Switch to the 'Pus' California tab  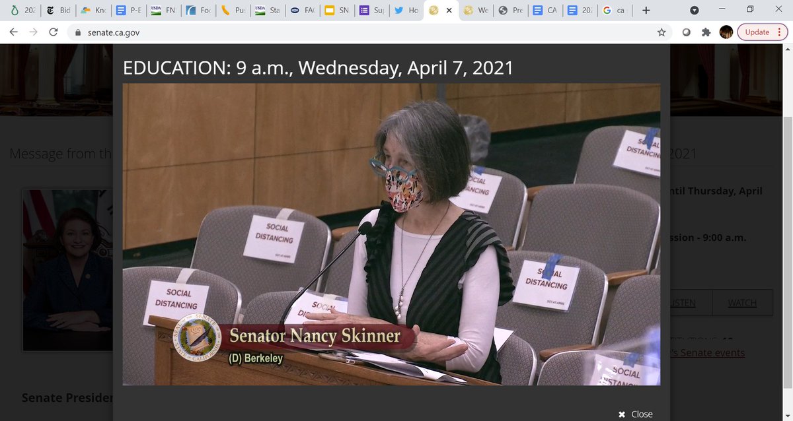coord(233,11)
